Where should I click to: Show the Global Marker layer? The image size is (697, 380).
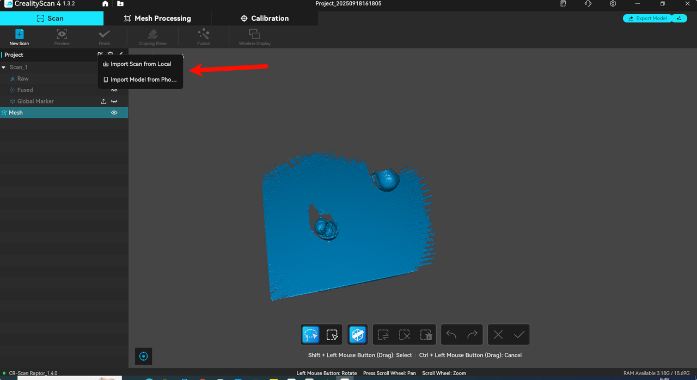[114, 101]
